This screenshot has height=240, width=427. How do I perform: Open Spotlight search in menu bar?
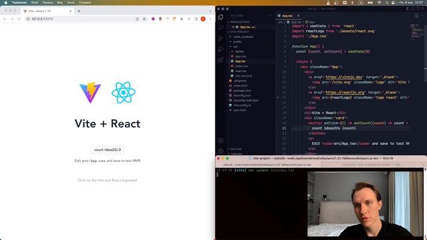(x=387, y=3)
